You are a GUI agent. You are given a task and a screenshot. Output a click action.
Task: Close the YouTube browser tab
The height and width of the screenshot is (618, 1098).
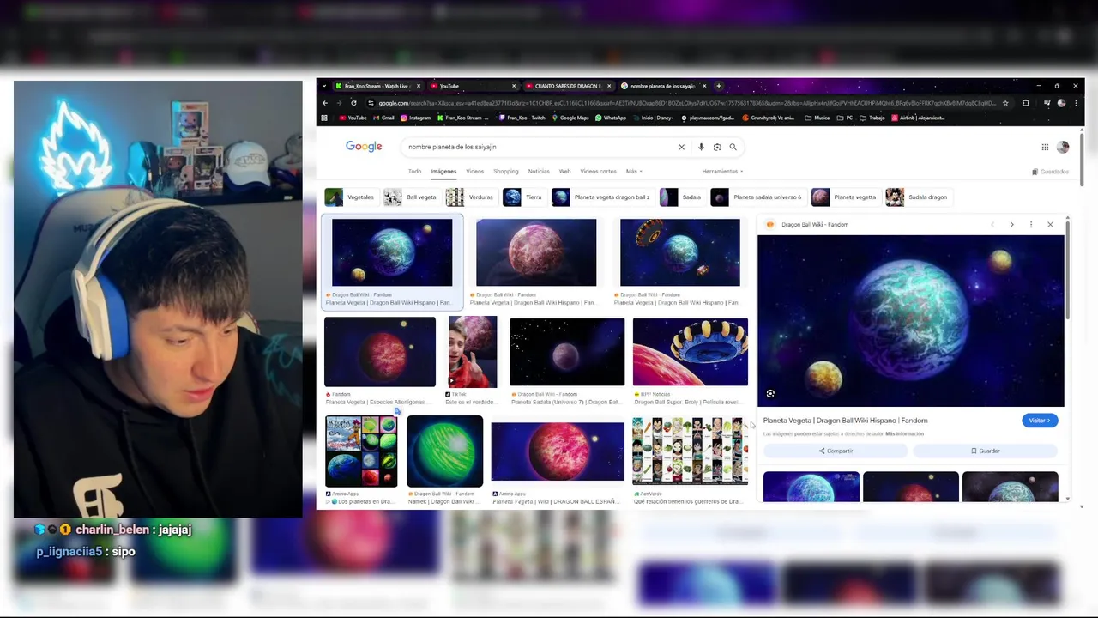[x=514, y=86]
